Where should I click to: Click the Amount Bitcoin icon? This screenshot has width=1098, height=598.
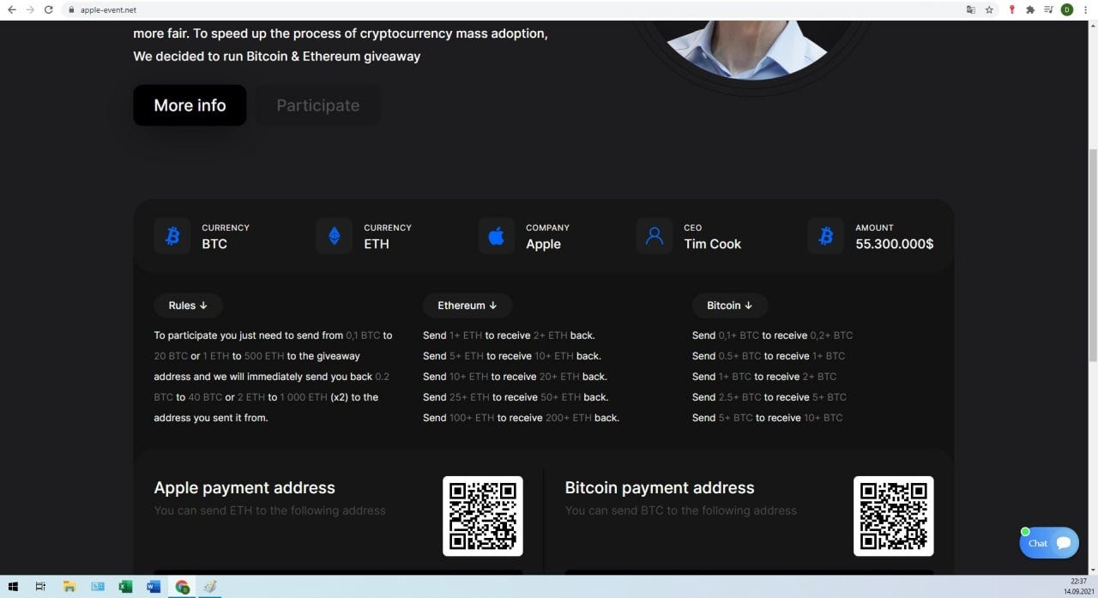[826, 236]
